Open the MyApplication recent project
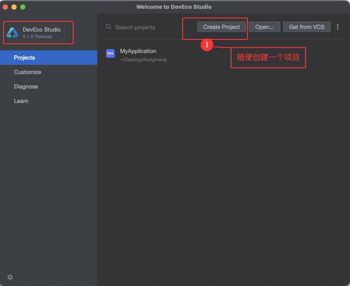This screenshot has width=350, height=286. [x=138, y=51]
